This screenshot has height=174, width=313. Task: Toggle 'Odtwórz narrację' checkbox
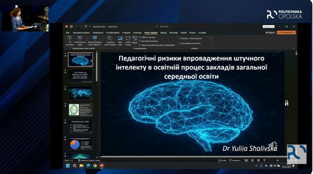coord(140,38)
